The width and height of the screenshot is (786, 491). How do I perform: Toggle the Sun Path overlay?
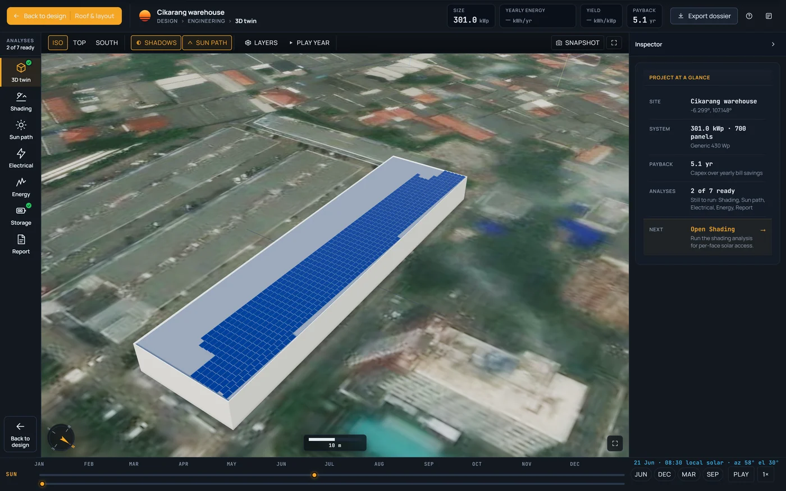coord(207,43)
